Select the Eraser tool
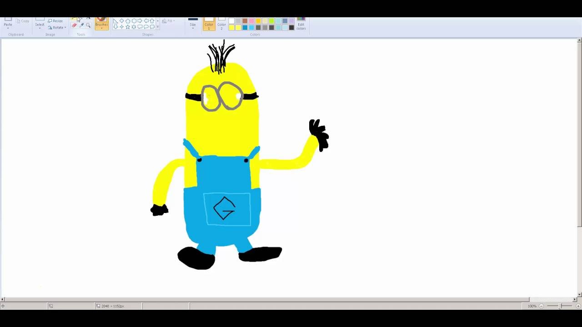This screenshot has width=582, height=327. [x=74, y=26]
